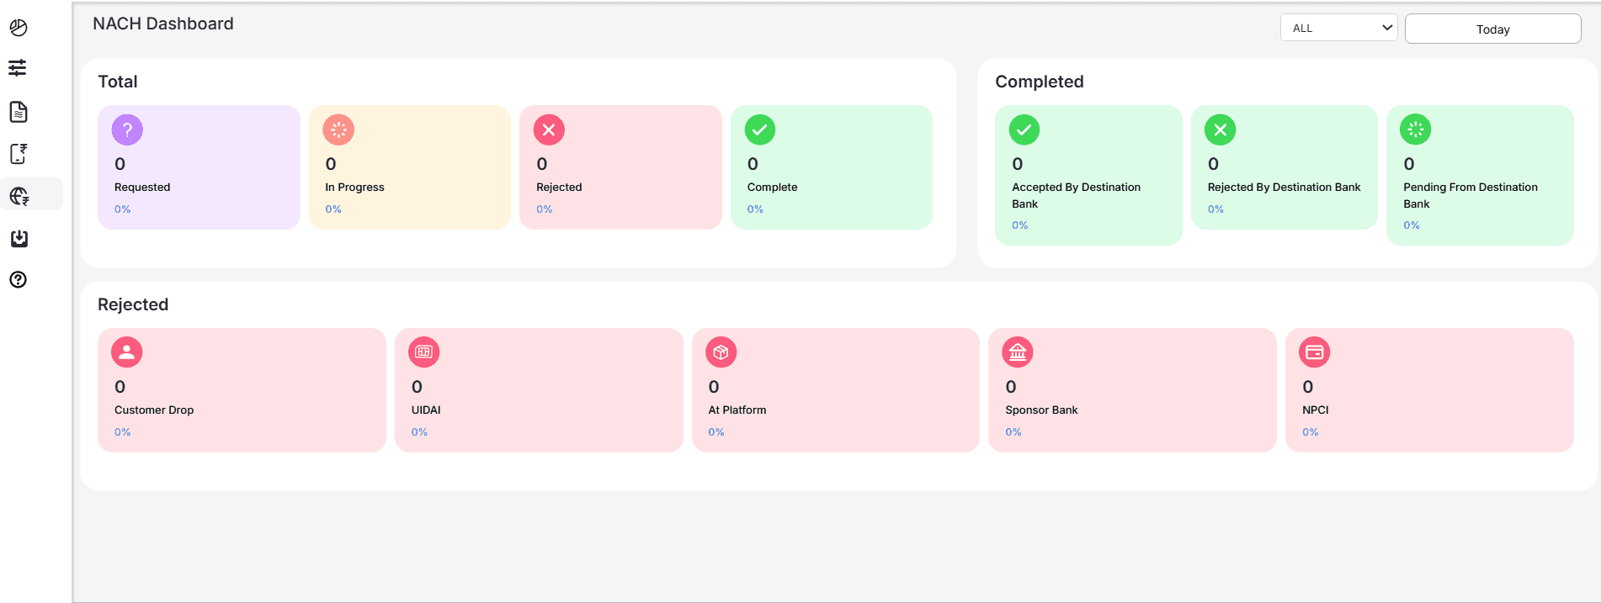
Task: Click the Pending From Destination Bank card
Action: pyautogui.click(x=1479, y=175)
